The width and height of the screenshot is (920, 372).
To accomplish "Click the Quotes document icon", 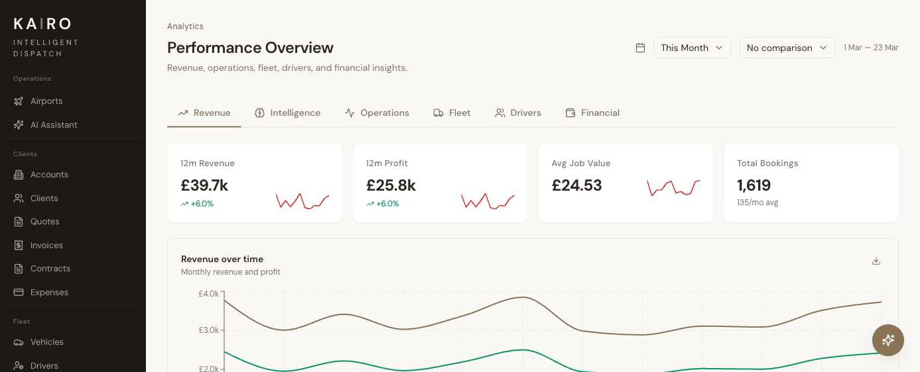I will click(x=19, y=222).
